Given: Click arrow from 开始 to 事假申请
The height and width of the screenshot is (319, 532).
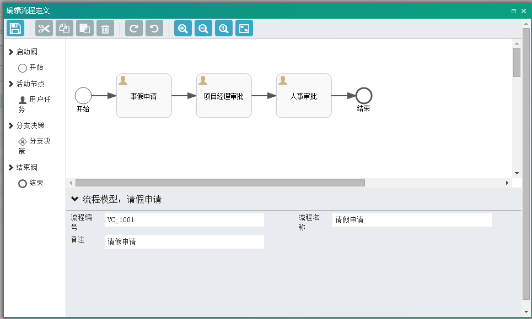Looking at the screenshot, I should pyautogui.click(x=104, y=96).
